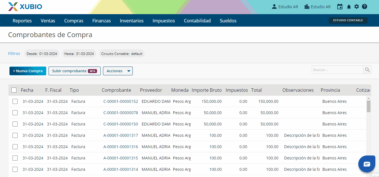Sort by F. Fiscal column header
The image size is (379, 177).
[x=53, y=90]
